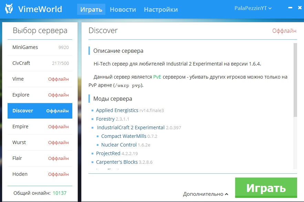Open the Настройки tab
This screenshot has width=304, height=202.
(x=161, y=9)
